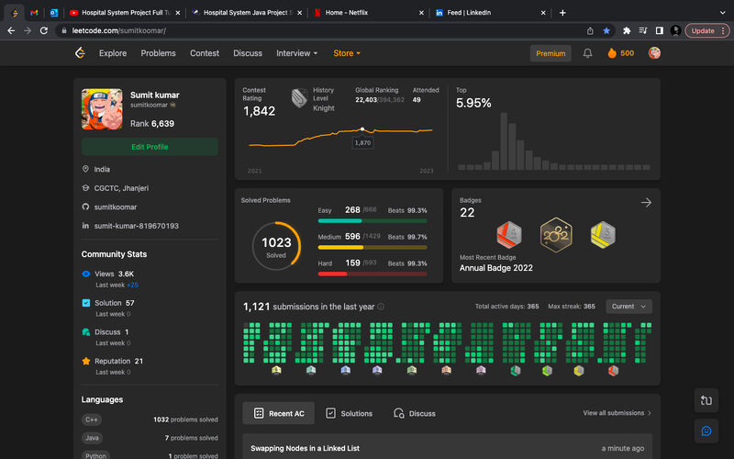Click the arrow in Badges panel
Screen dimensions: 734x459
(x=646, y=202)
